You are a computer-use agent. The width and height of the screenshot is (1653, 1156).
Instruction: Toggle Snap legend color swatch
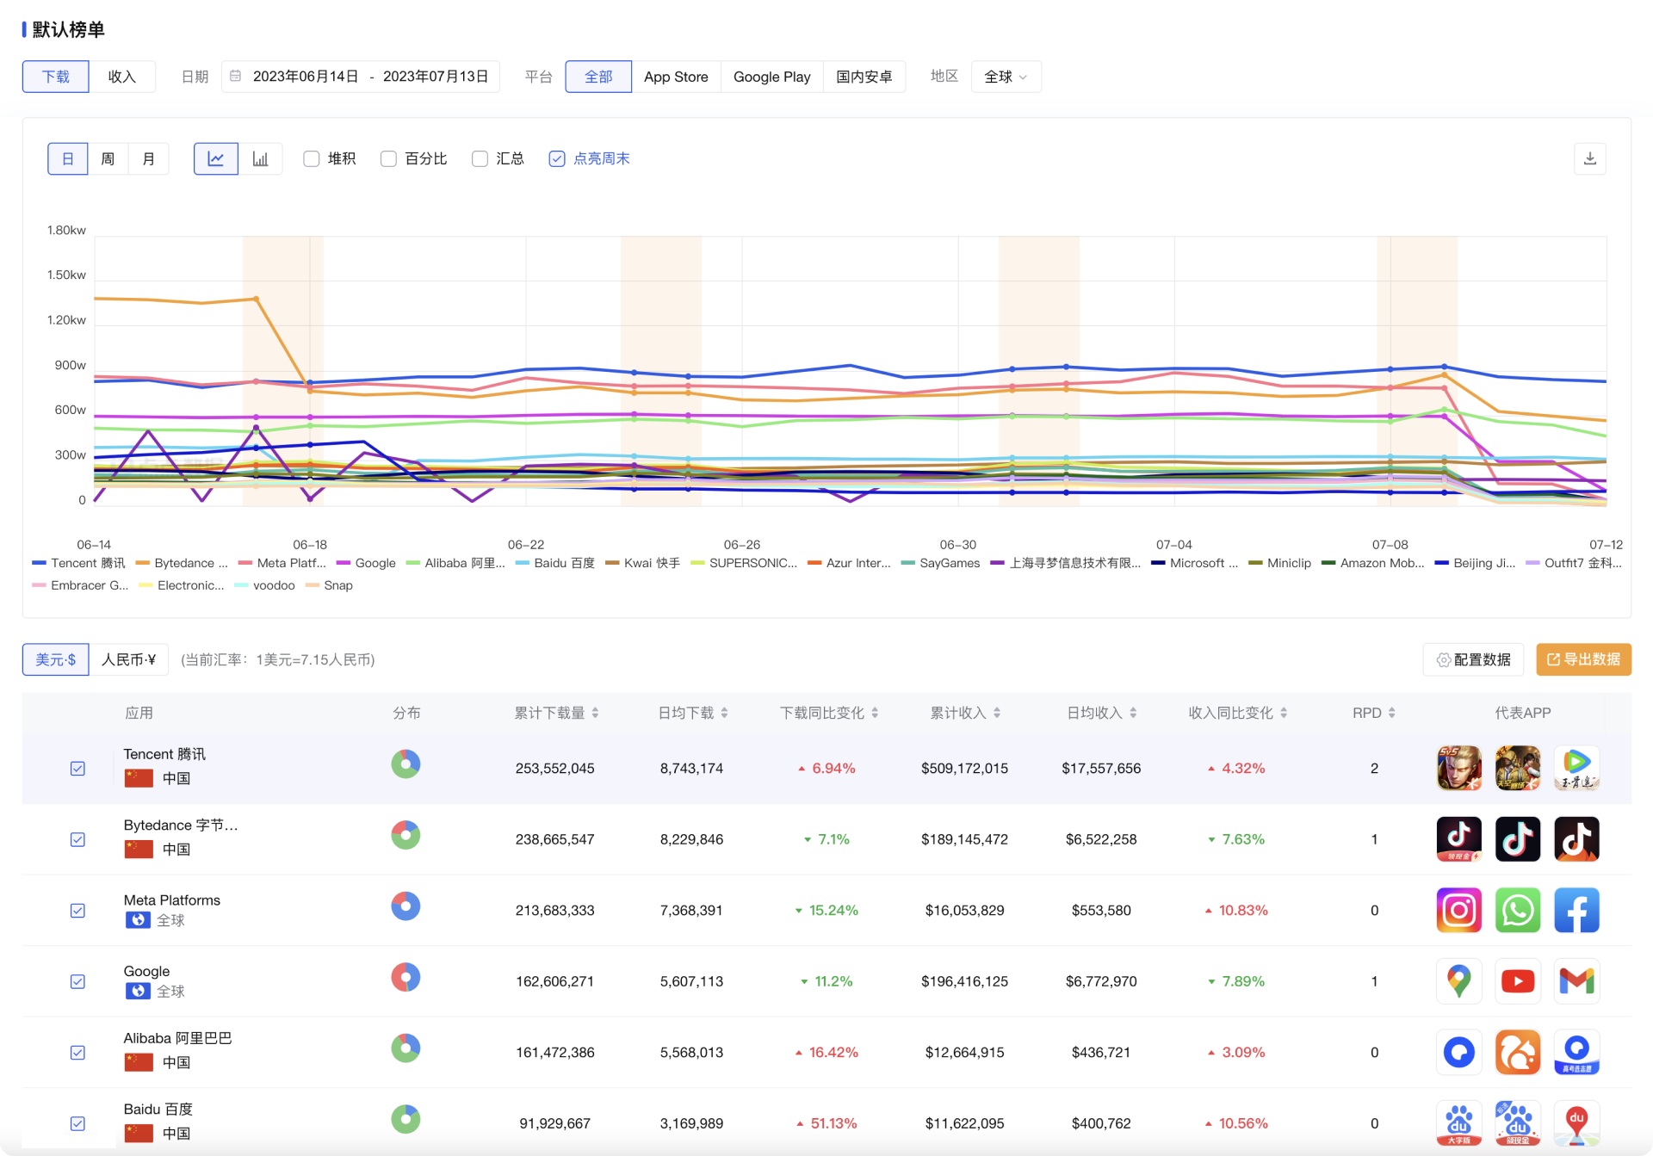click(312, 585)
